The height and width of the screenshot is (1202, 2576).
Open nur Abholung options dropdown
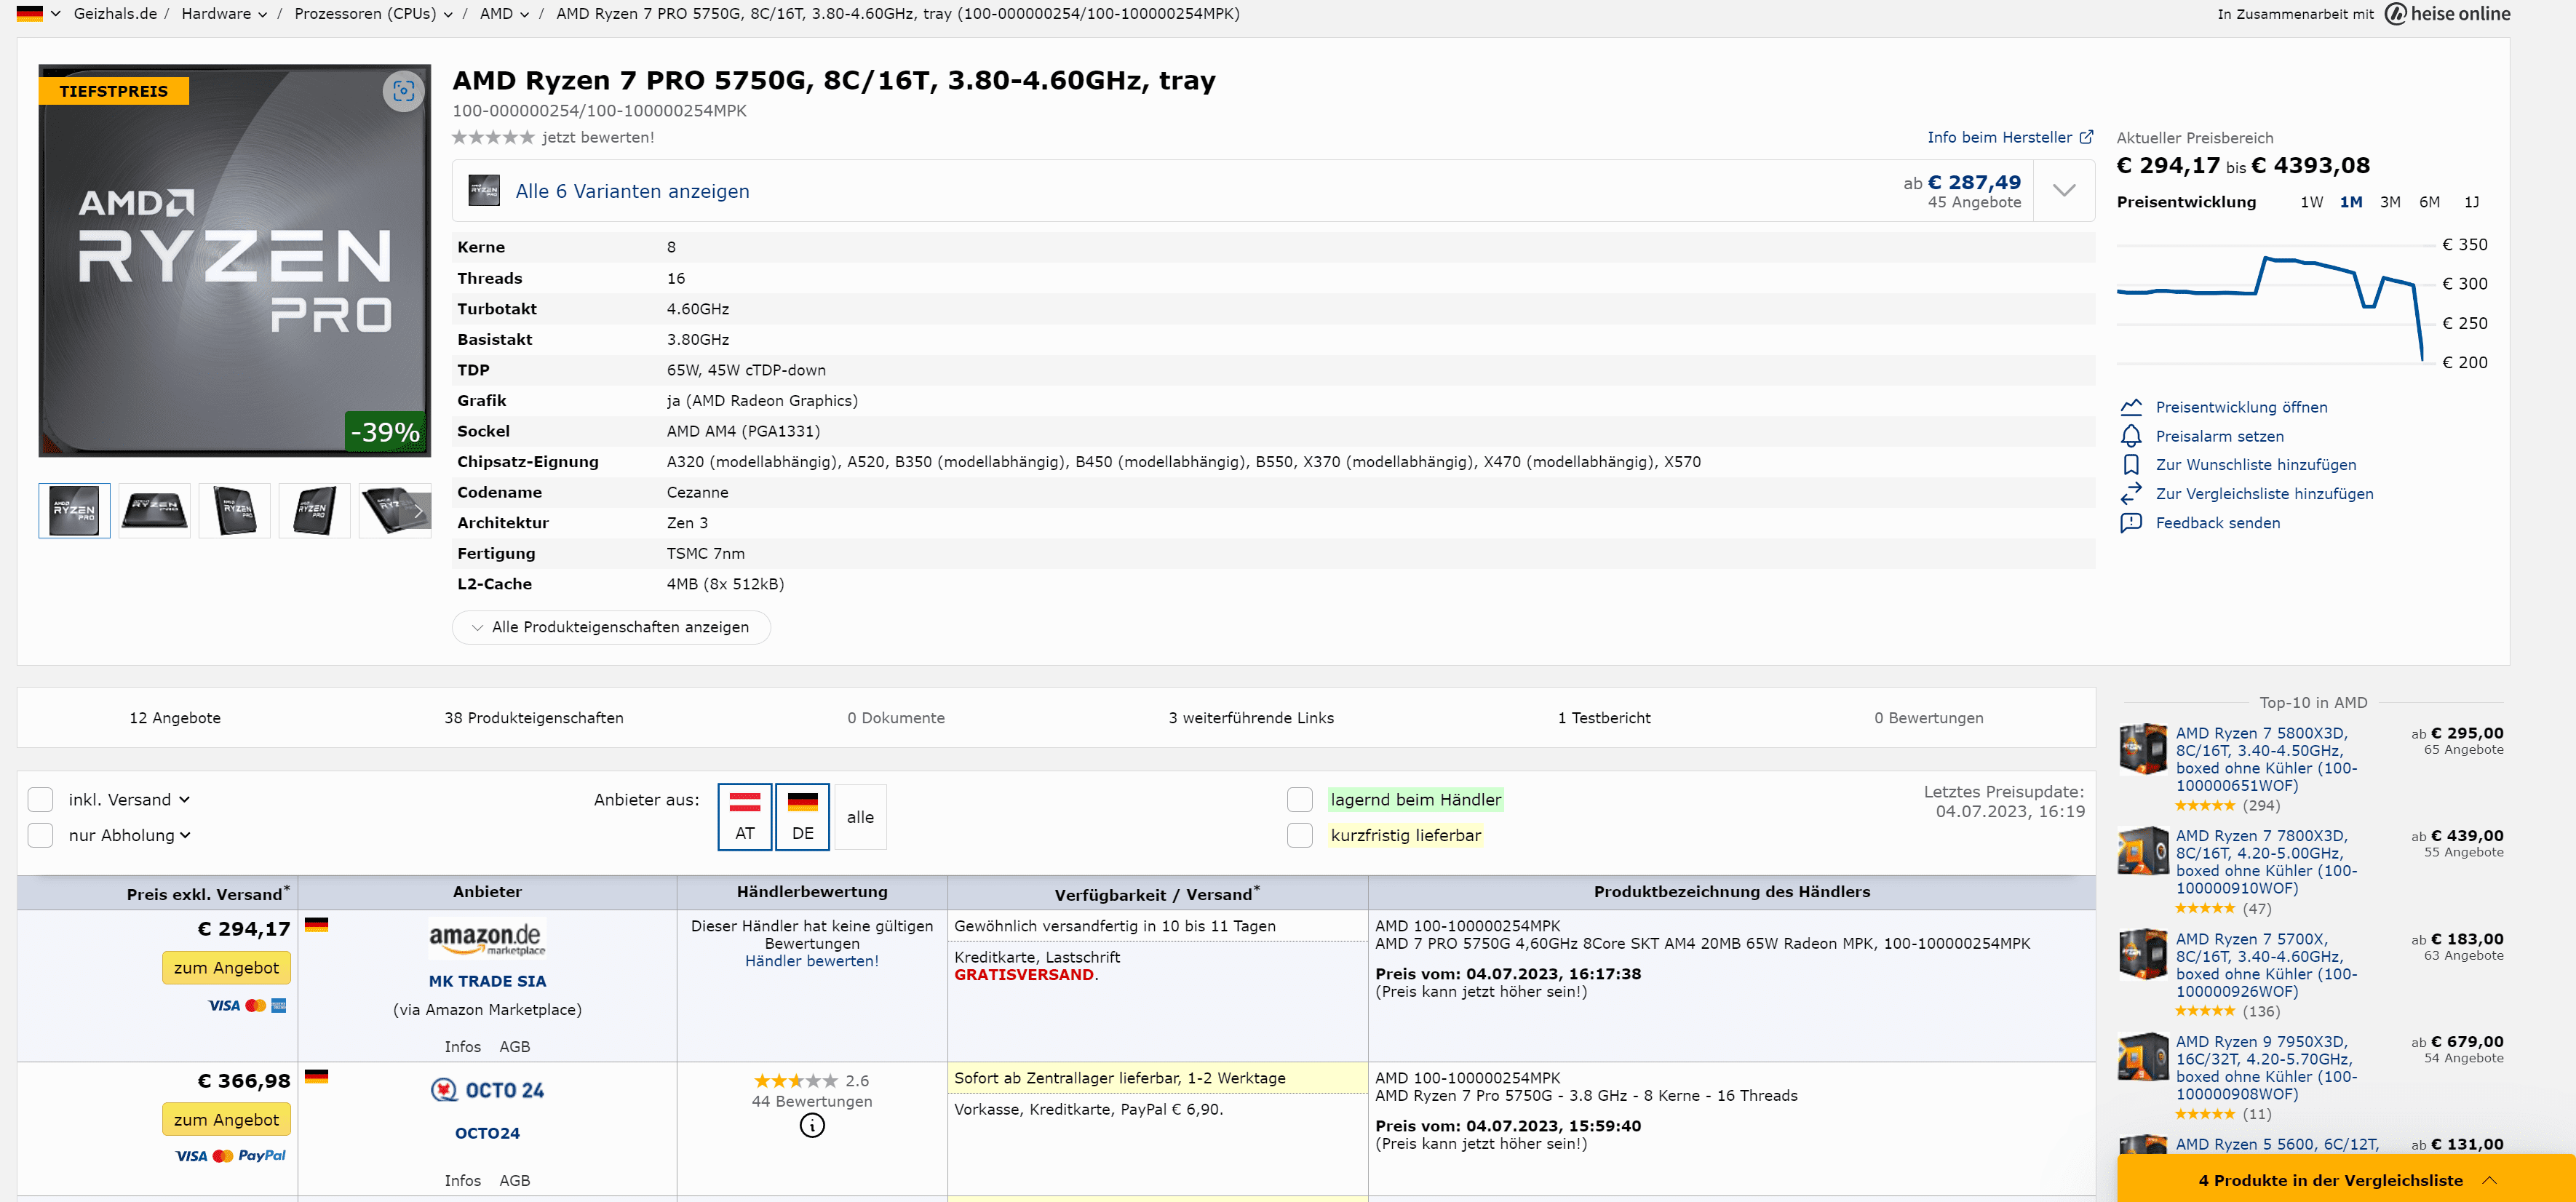coord(185,835)
